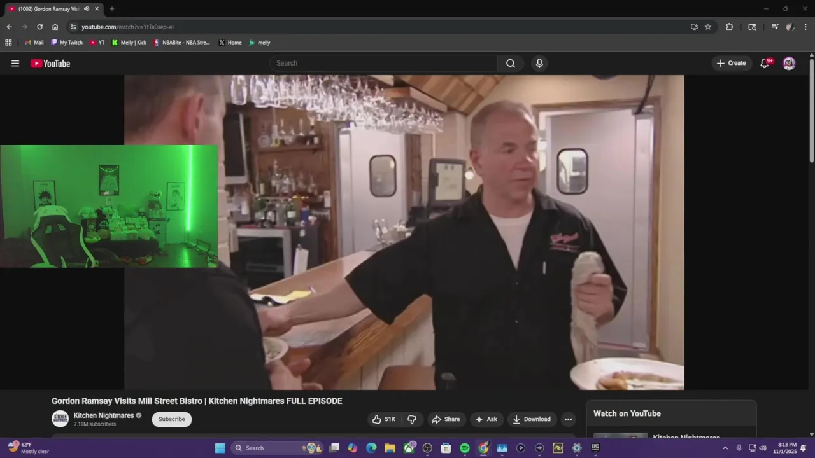Open more actions three-dot menu
The height and width of the screenshot is (458, 815).
tap(568, 419)
